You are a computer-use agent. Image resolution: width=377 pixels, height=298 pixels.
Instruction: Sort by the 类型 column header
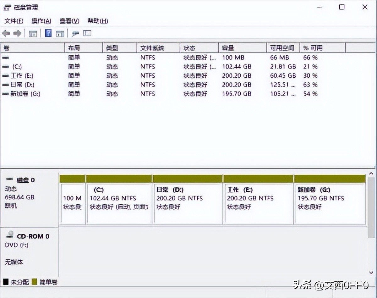(120, 48)
